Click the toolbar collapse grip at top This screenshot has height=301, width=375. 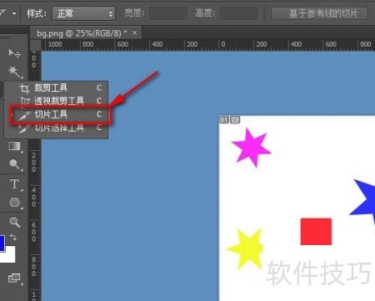pyautogui.click(x=6, y=38)
